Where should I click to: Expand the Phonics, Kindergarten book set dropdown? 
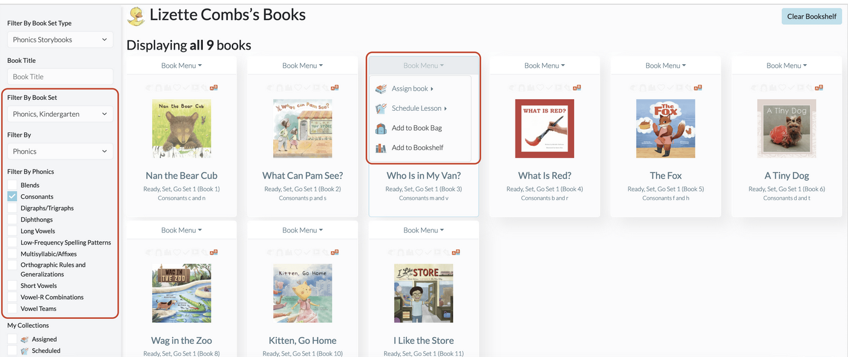point(60,114)
